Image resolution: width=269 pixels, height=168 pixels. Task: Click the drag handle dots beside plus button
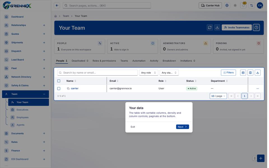click(x=255, y=158)
